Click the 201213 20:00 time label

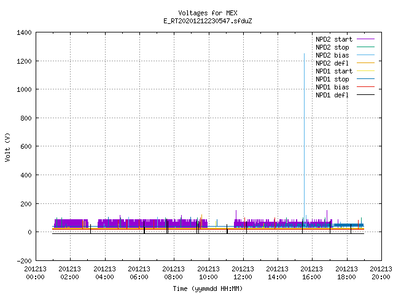(x=381, y=273)
